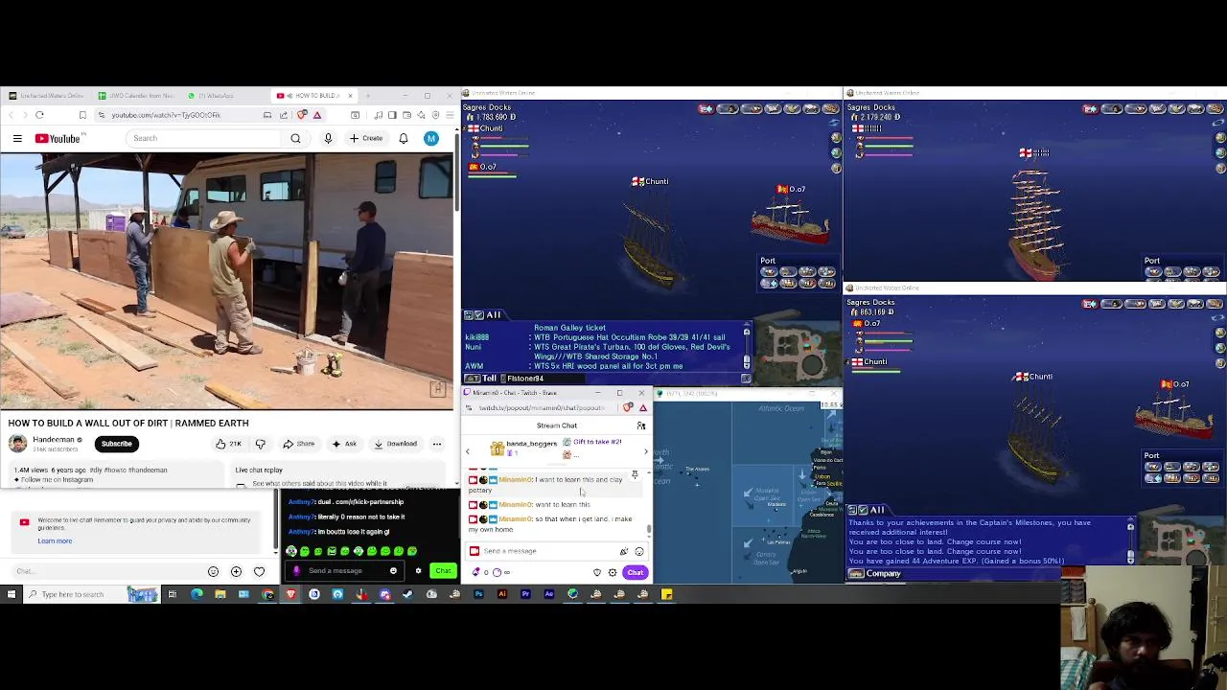The image size is (1227, 690).
Task: Open Twitch chat community users icon
Action: (x=640, y=425)
